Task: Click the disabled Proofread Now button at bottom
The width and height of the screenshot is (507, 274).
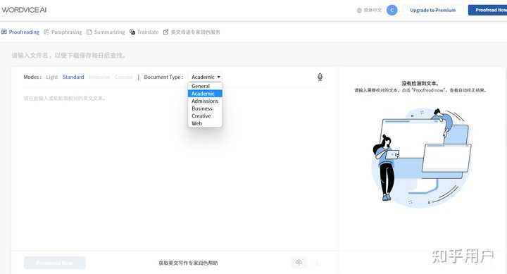Action: [x=55, y=263]
